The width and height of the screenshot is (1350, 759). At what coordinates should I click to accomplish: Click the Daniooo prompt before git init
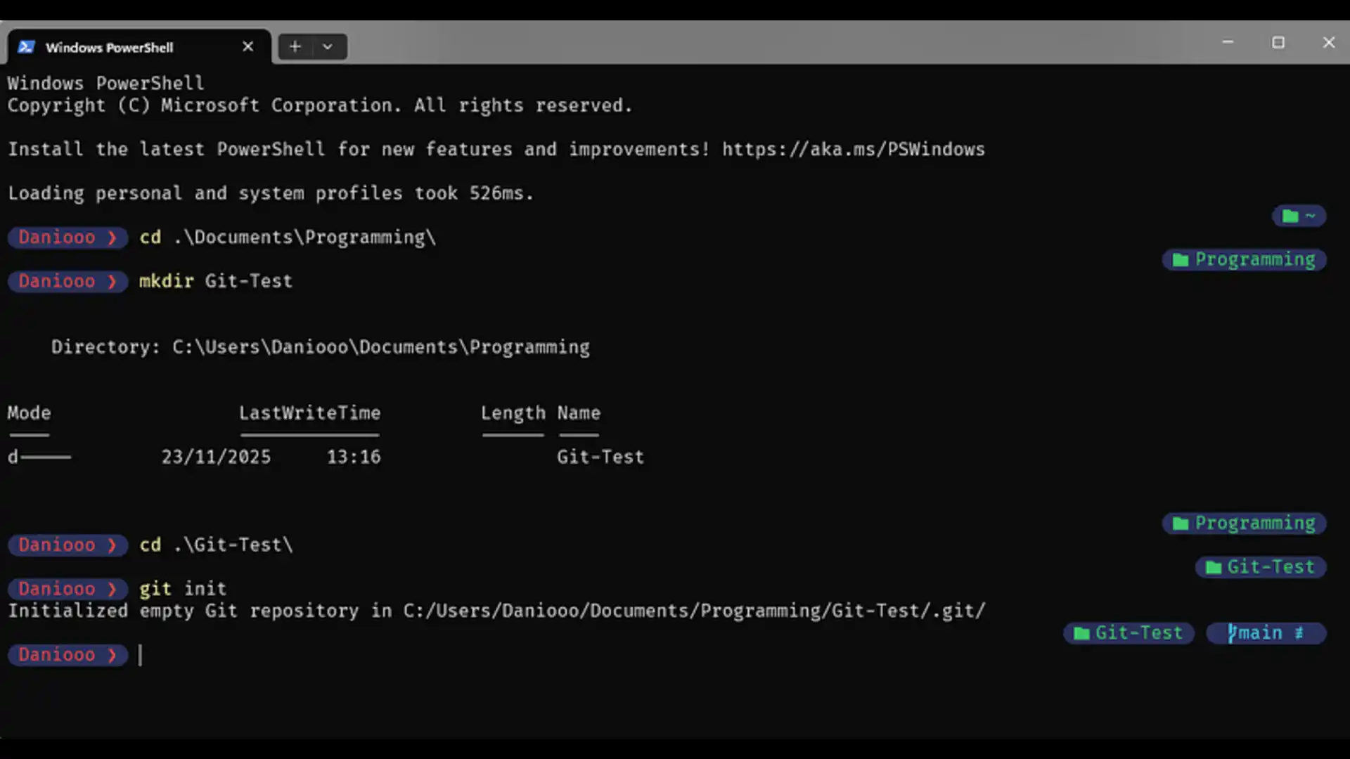point(67,589)
